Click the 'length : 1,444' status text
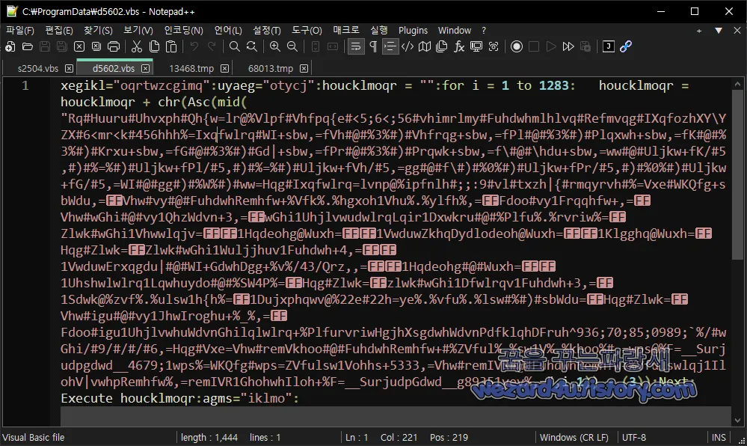 (209, 438)
